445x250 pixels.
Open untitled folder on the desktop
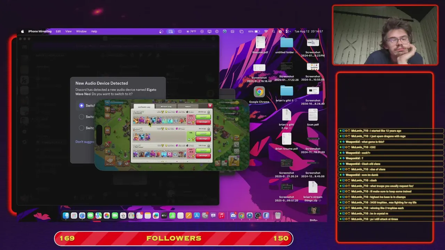tap(286, 45)
